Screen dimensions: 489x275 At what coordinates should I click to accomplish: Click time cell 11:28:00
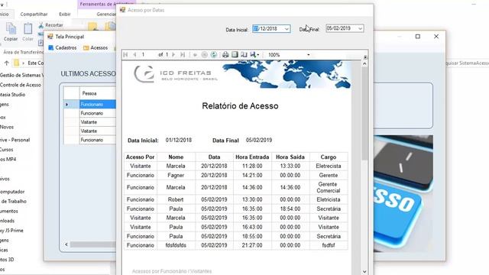point(252,167)
